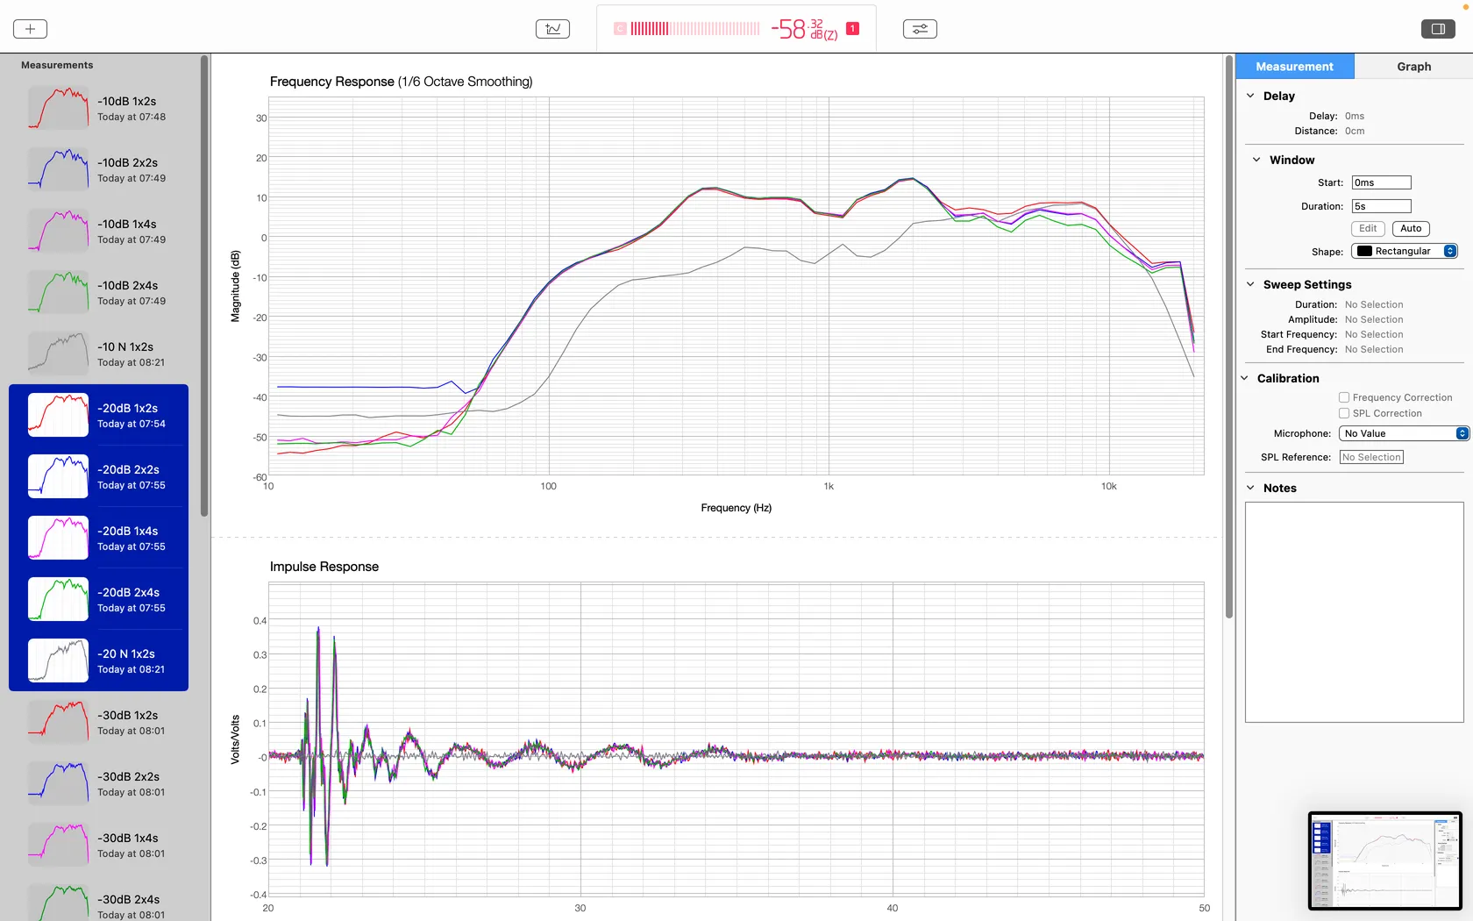
Task: Collapse the Sweep Settings section
Action: point(1250,284)
